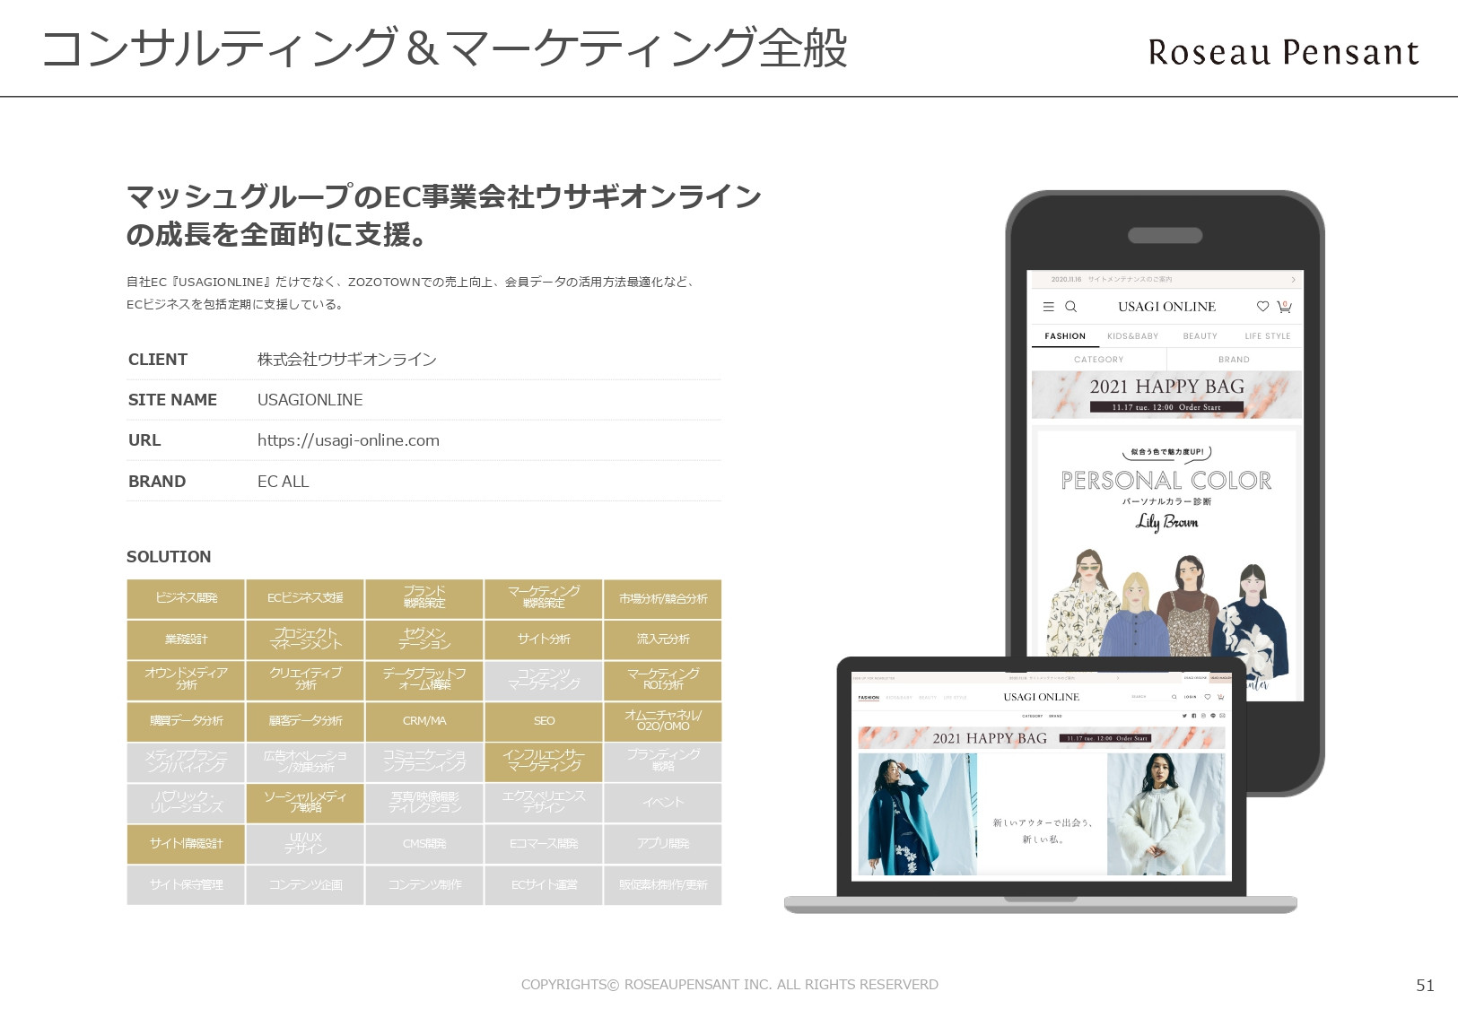1458x1009 pixels.
Task: Expand the site maintenance notice chevron
Action: pos(1293,280)
